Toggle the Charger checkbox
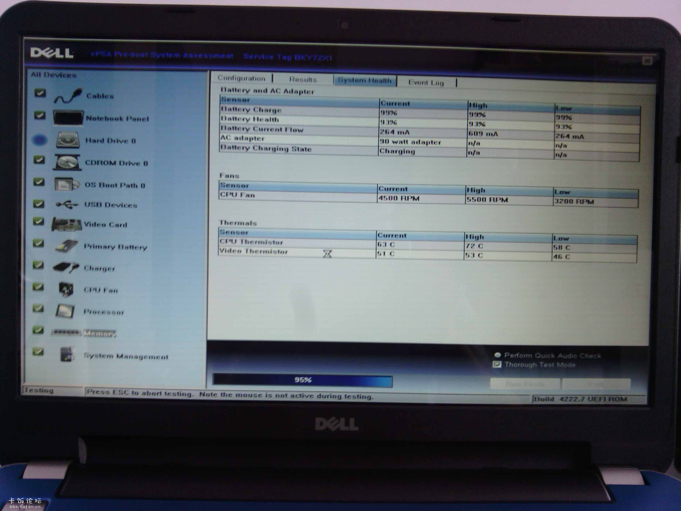 click(x=38, y=265)
